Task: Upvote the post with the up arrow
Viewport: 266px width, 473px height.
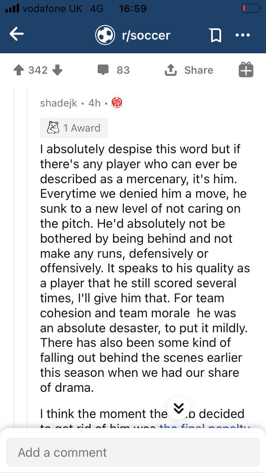Action: point(18,70)
